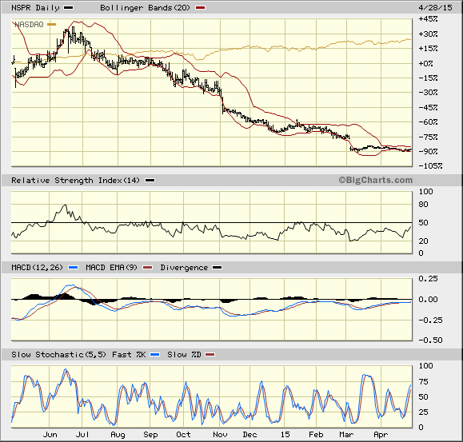Click the black swatch beside Divergence

218,268
